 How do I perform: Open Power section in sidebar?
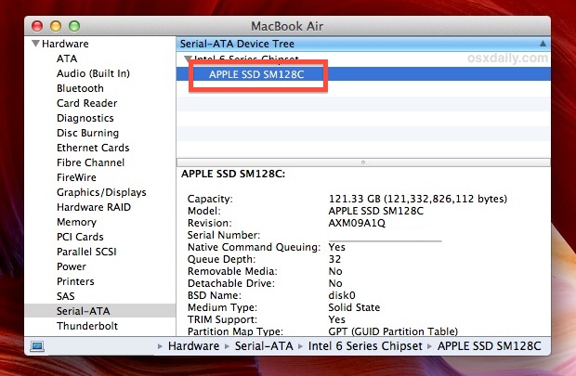pyautogui.click(x=72, y=266)
